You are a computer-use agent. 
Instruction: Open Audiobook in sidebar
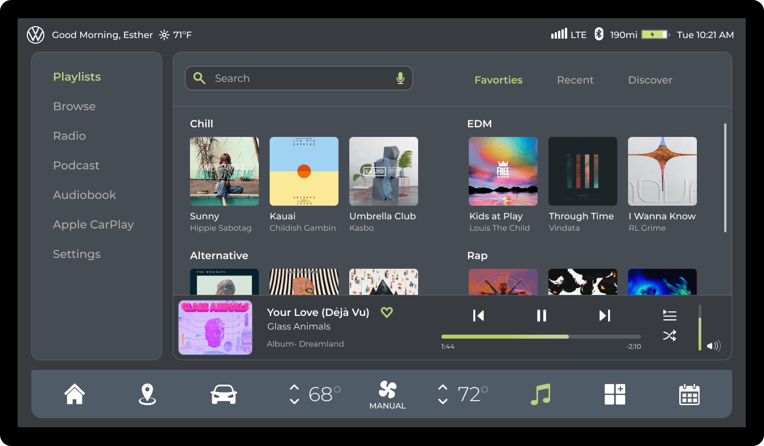coord(84,195)
